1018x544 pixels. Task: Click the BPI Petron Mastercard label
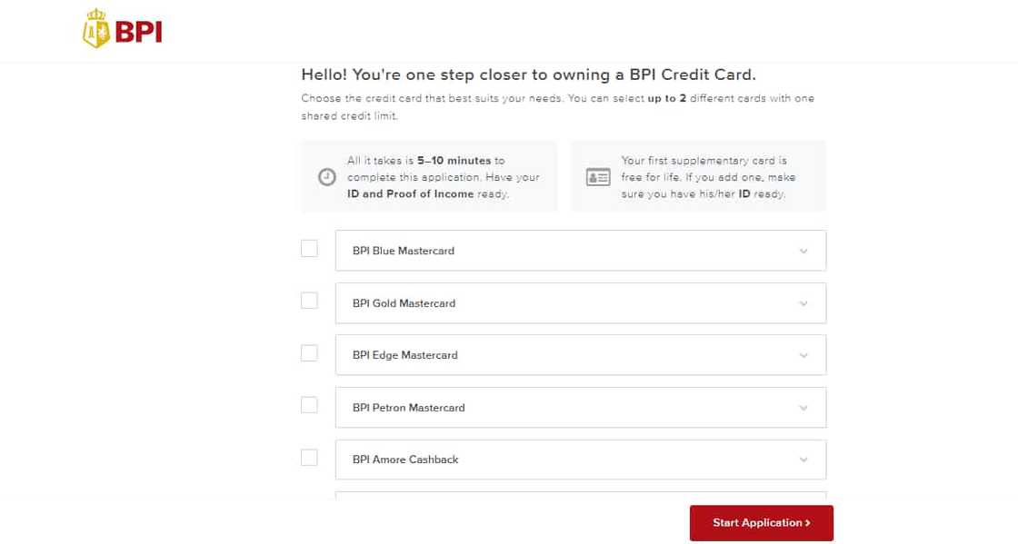point(408,408)
